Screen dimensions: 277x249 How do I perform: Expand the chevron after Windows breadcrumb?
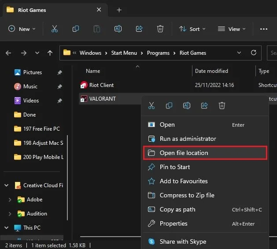[106, 53]
